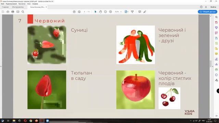Click the scrolling mode icon
Viewport: 219px width, 123px height.
tap(132, 12)
